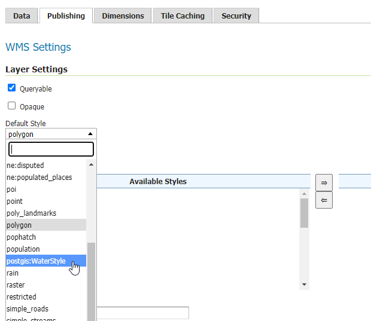Click the right arrow add-style button
Image resolution: width=371 pixels, height=321 pixels.
click(x=324, y=182)
